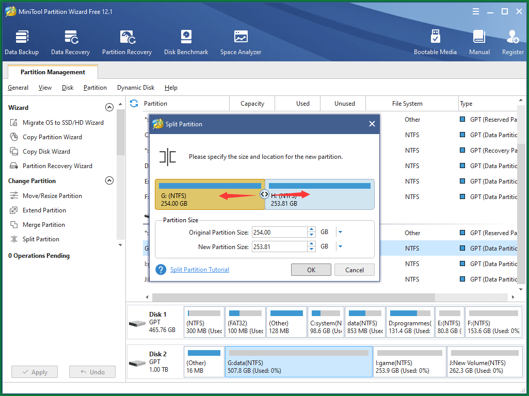
Task: Choose Extend Partition
Action: [44, 210]
